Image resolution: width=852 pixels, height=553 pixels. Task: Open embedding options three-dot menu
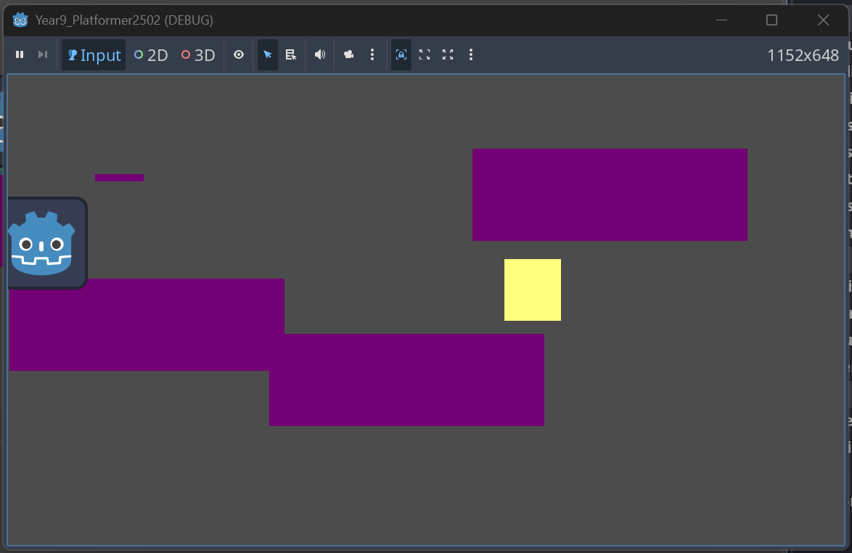click(471, 55)
